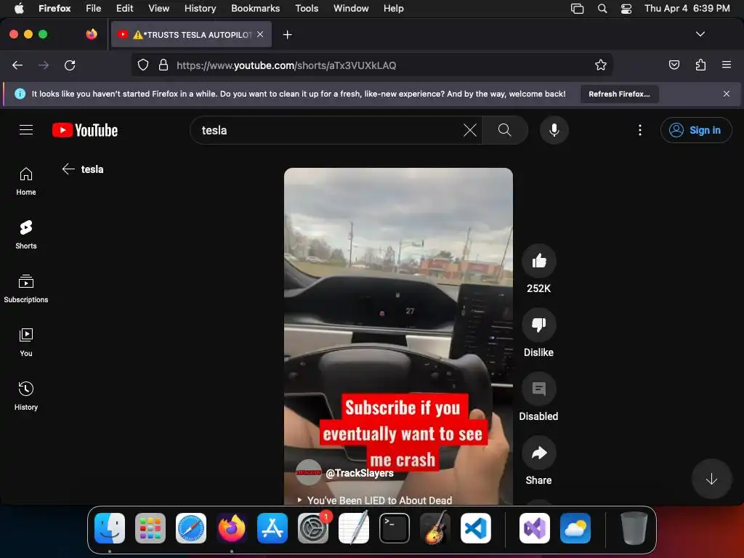Save page to Pocket
This screenshot has height=558, width=744.
674,65
